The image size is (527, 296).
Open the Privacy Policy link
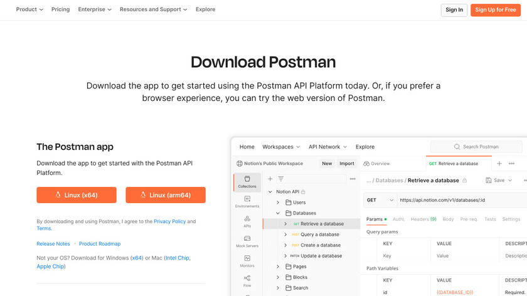click(170, 221)
